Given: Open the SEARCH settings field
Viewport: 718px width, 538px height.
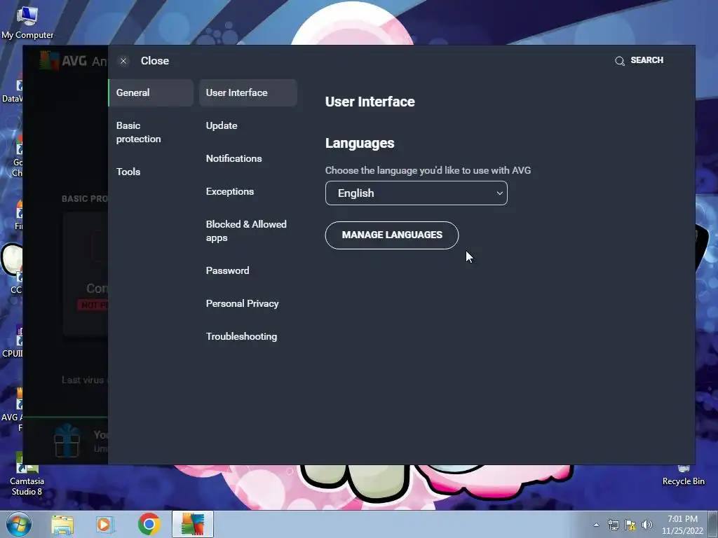Looking at the screenshot, I should click(x=639, y=60).
